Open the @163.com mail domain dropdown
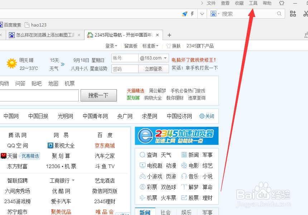 154,58
